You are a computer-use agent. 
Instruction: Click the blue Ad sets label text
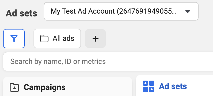pyautogui.click(x=173, y=86)
